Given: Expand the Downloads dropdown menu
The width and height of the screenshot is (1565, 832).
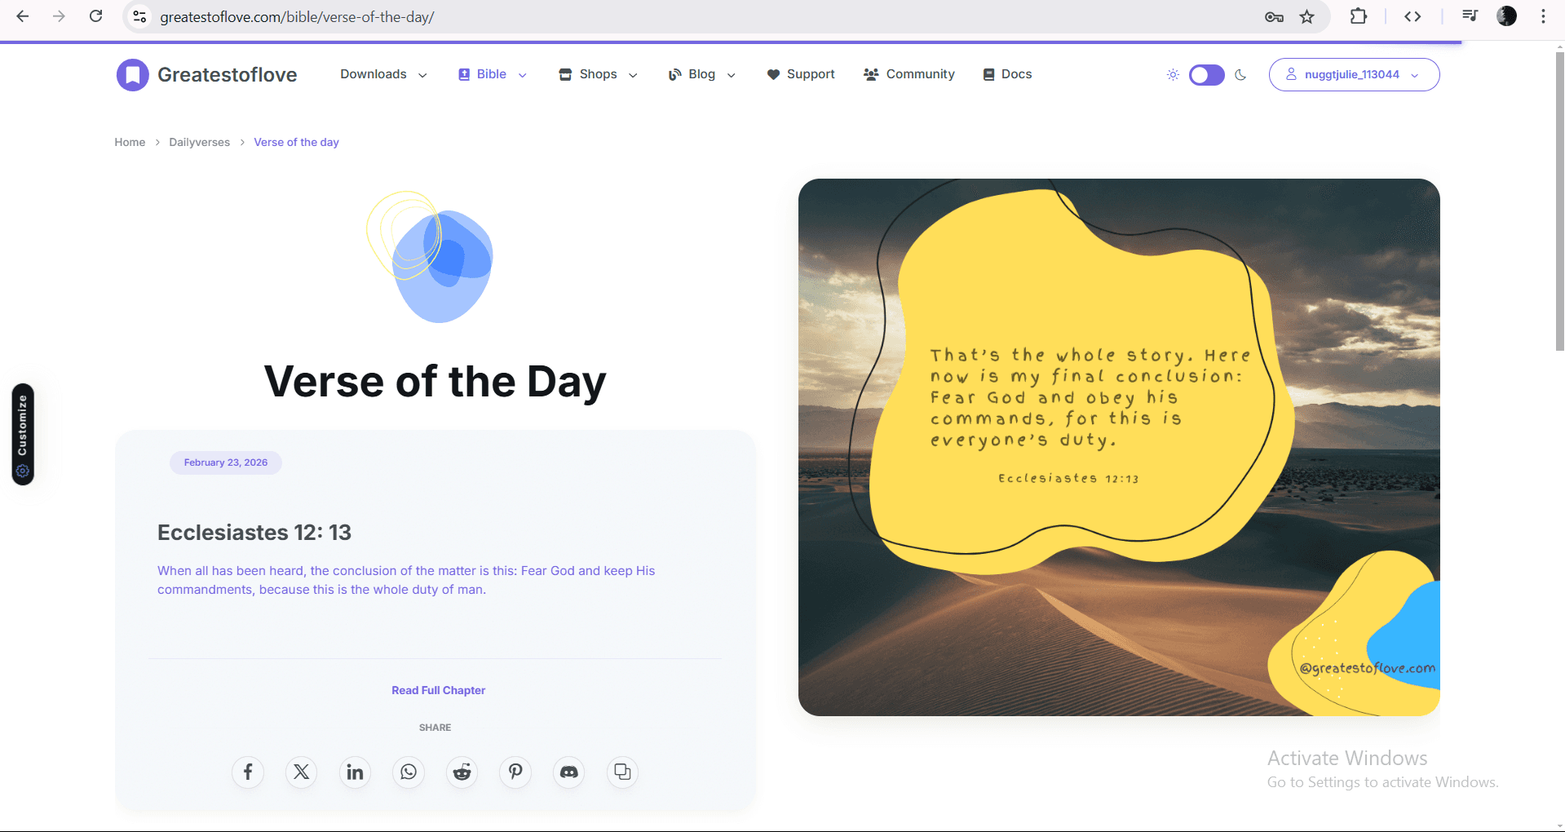Looking at the screenshot, I should pyautogui.click(x=383, y=74).
